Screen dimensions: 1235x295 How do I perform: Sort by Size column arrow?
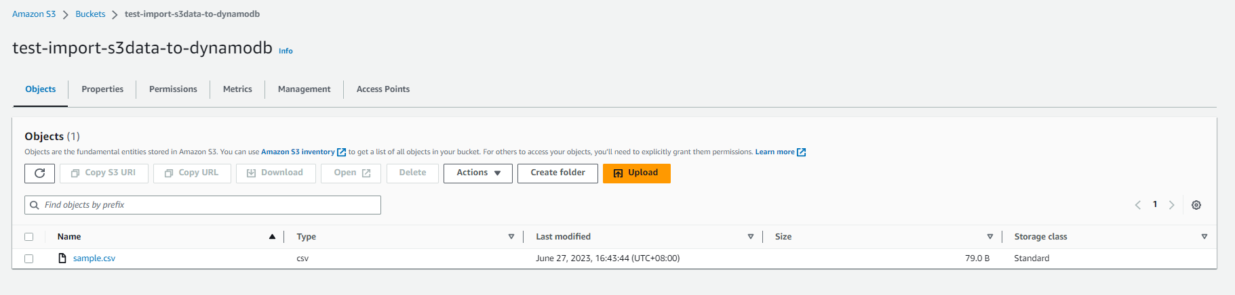tap(990, 237)
